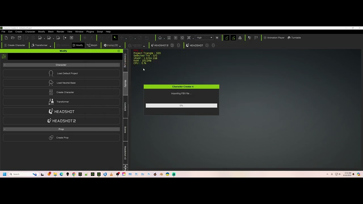Open the Script menu
The height and width of the screenshot is (204, 363).
click(x=100, y=32)
